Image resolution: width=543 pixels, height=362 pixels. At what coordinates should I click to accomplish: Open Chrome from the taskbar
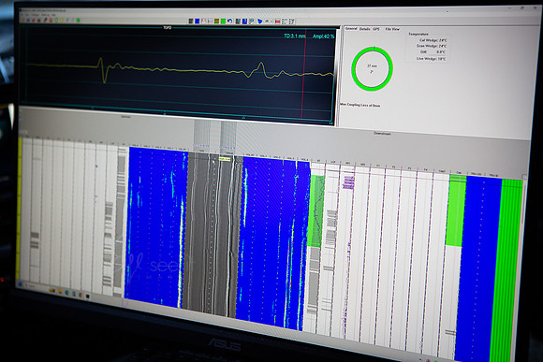pos(81,295)
